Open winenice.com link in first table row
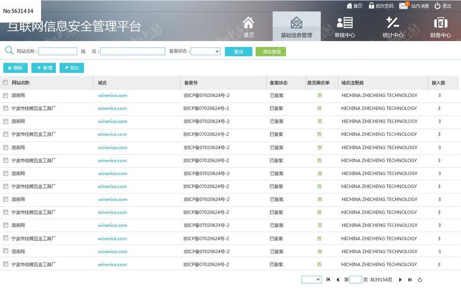This screenshot has height=289, width=461. pos(113,95)
